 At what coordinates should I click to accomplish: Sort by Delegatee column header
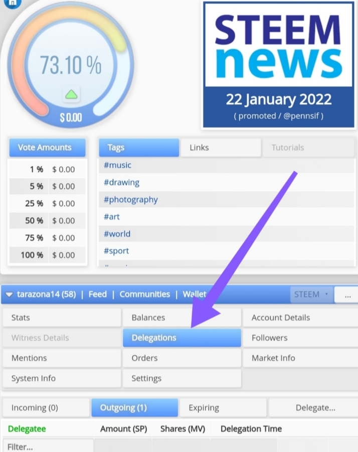pyautogui.click(x=27, y=429)
